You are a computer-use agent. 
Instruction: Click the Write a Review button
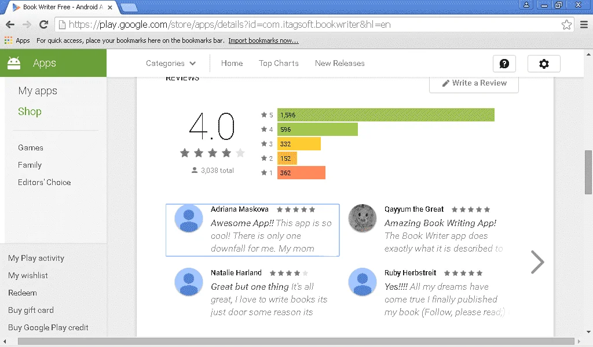(x=474, y=84)
